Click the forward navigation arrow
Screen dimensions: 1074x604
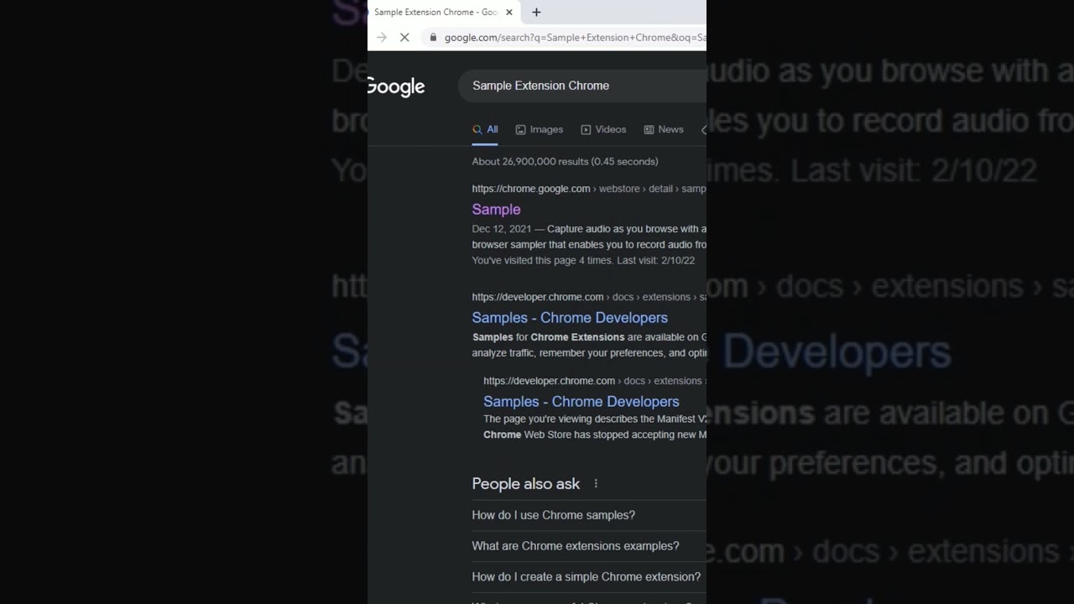382,38
